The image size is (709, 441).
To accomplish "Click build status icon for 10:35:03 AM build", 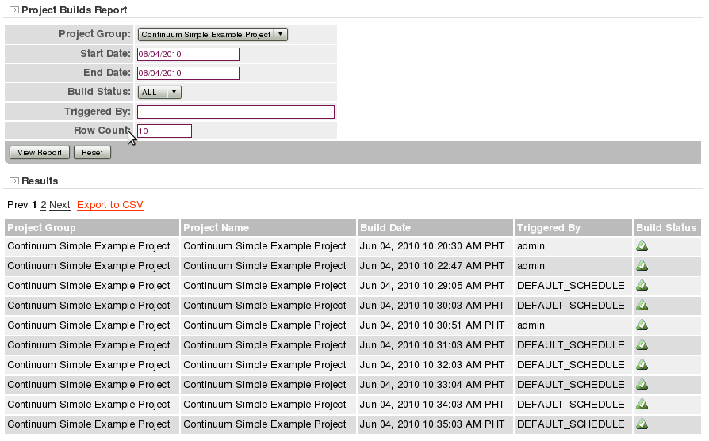I will click(642, 424).
